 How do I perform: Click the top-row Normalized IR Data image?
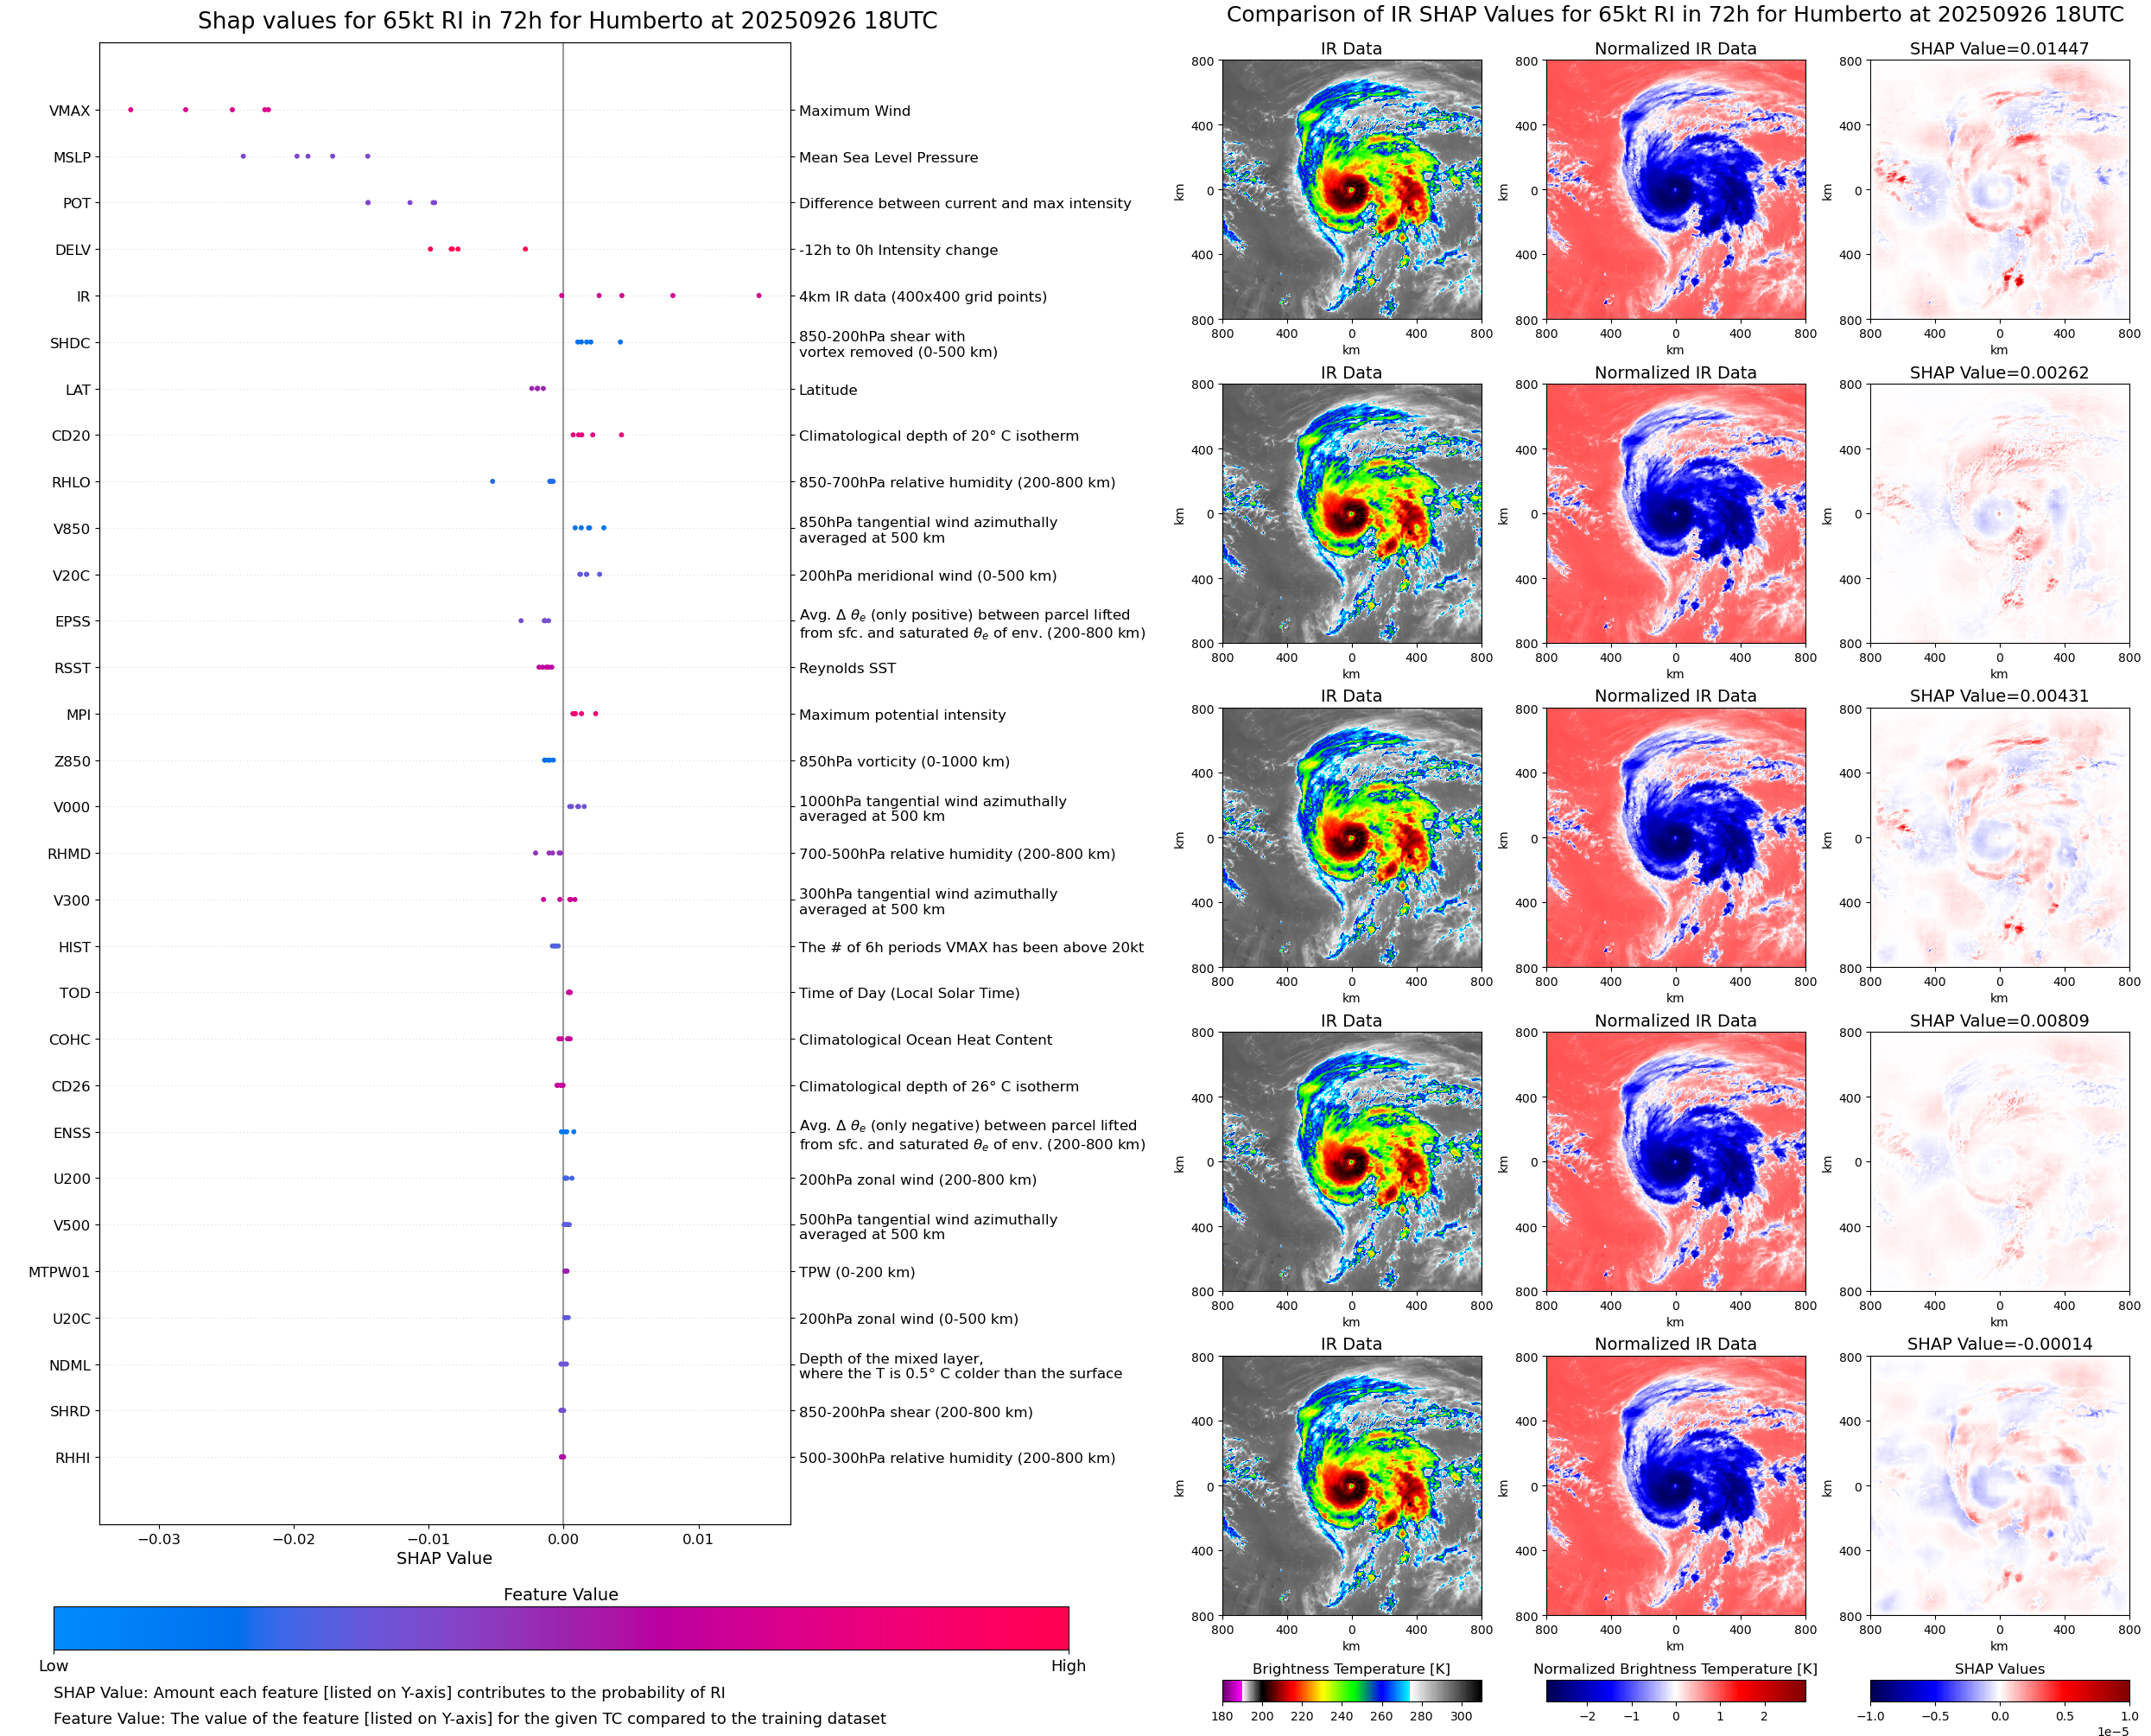pyautogui.click(x=1674, y=190)
